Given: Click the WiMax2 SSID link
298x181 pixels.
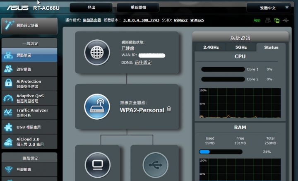Looking at the screenshot, I should point(180,20).
